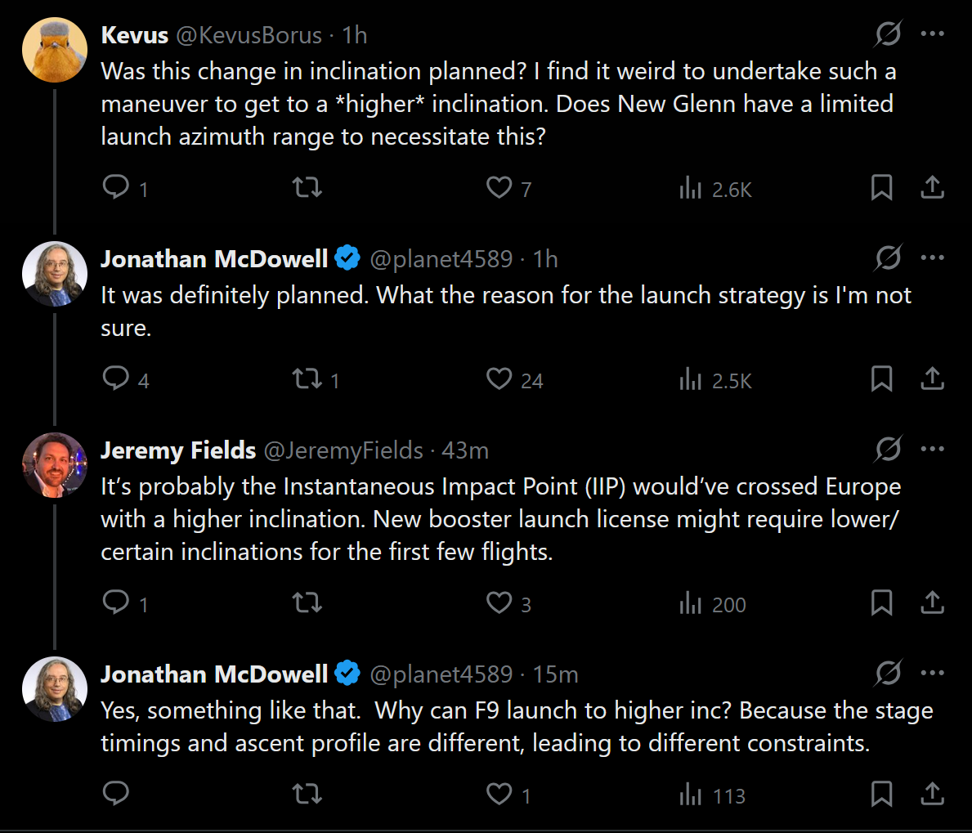Viewport: 972px width, 833px height.
Task: Share Kevus's tweet
Action: pos(932,188)
